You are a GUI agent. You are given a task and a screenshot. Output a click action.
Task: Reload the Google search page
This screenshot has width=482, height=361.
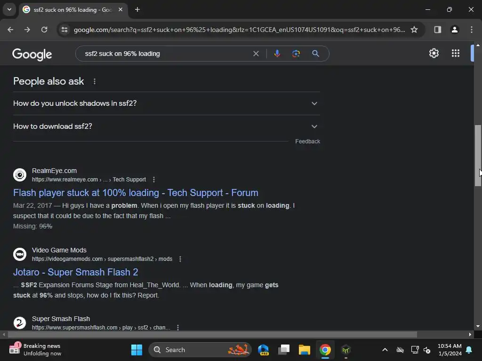pyautogui.click(x=44, y=30)
